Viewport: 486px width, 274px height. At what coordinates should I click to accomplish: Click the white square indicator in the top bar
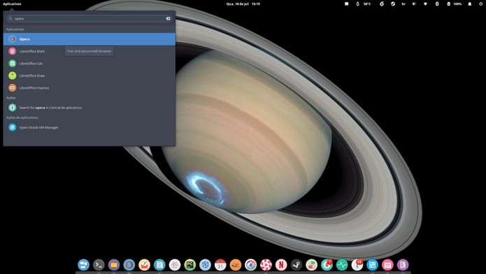pos(347,4)
